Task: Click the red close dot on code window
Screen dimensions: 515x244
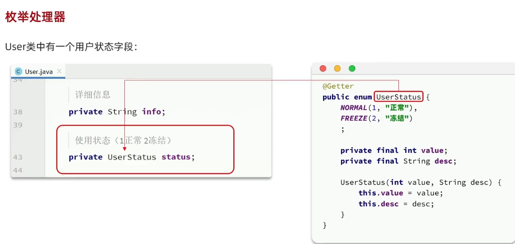Action: tap(323, 69)
